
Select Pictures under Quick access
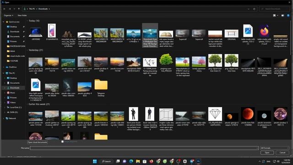click(x=13, y=41)
